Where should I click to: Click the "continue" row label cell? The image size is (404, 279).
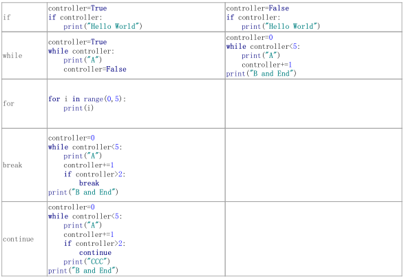point(24,239)
